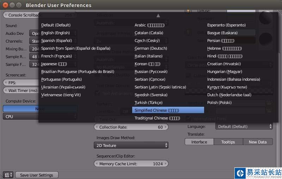
Task: Click Memory Cache Limit value field
Action: pos(131,164)
